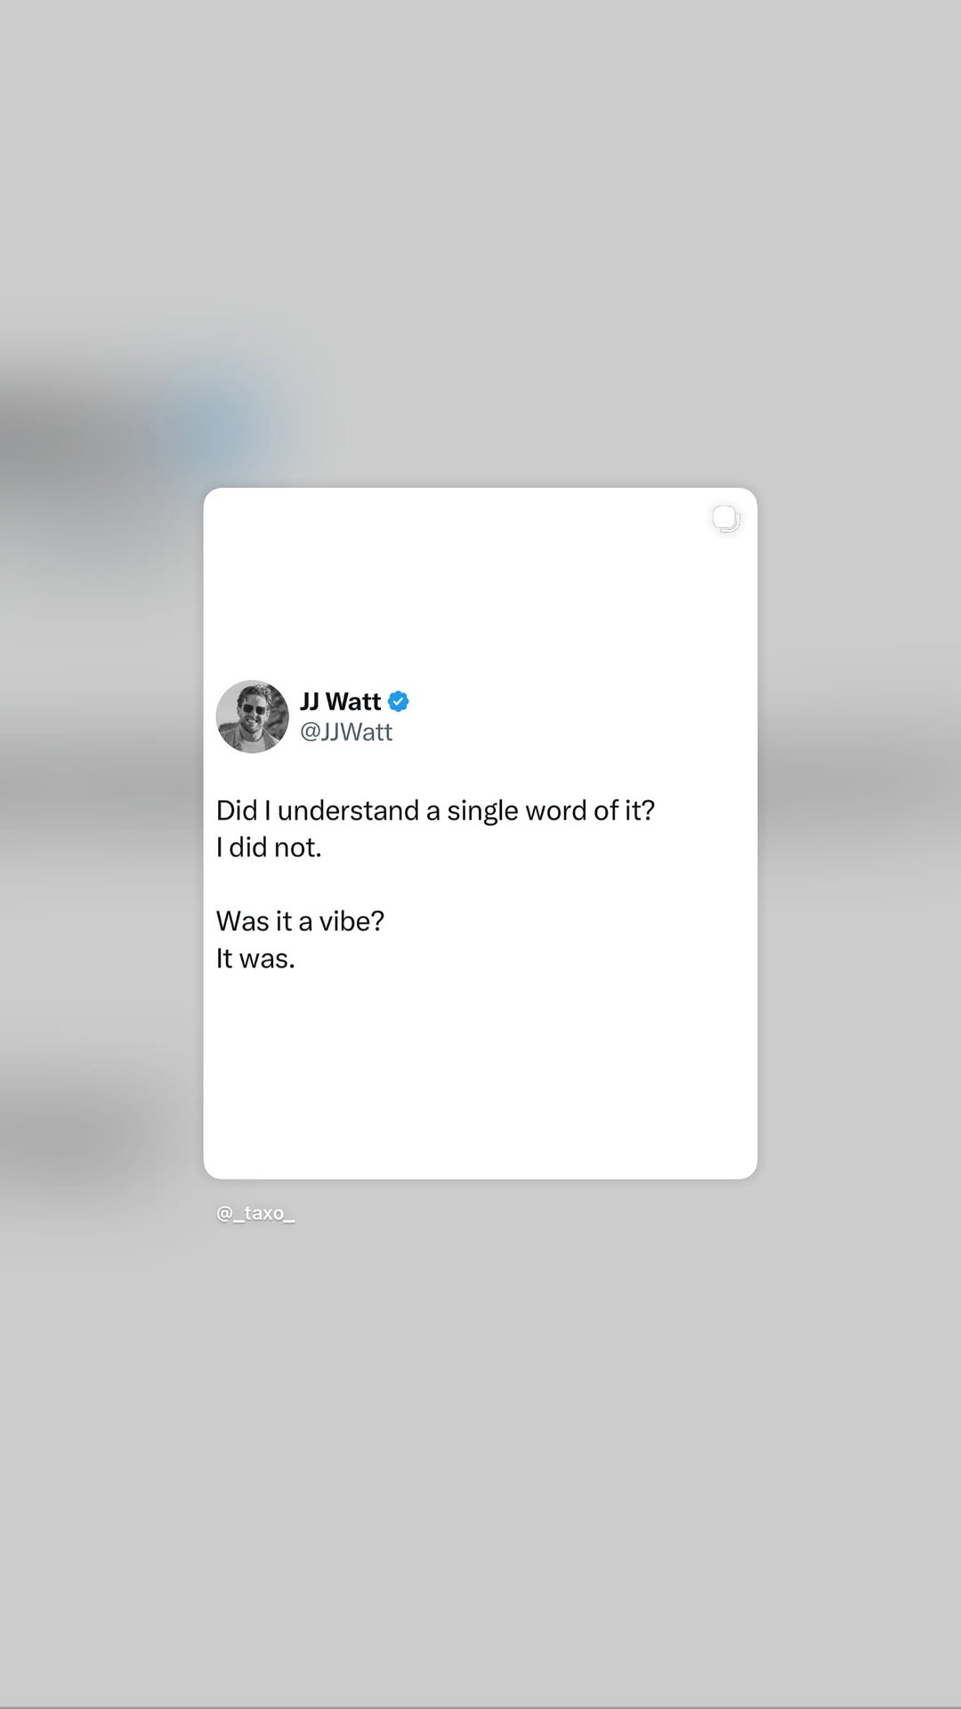Click the word 'vibe?' in the tweet
Image resolution: width=961 pixels, height=1709 pixels.
(351, 921)
